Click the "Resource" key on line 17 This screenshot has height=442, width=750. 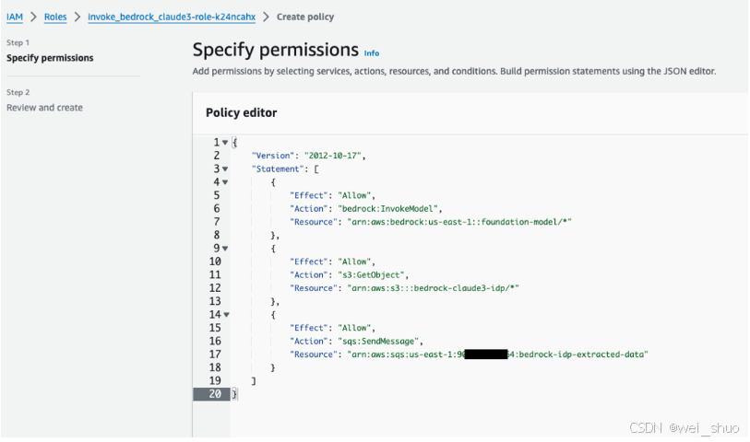(314, 355)
